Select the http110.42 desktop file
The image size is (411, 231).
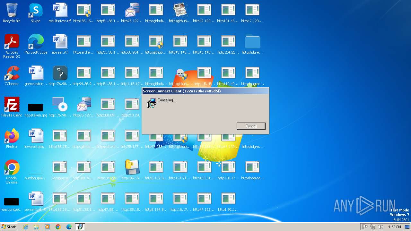228,76
